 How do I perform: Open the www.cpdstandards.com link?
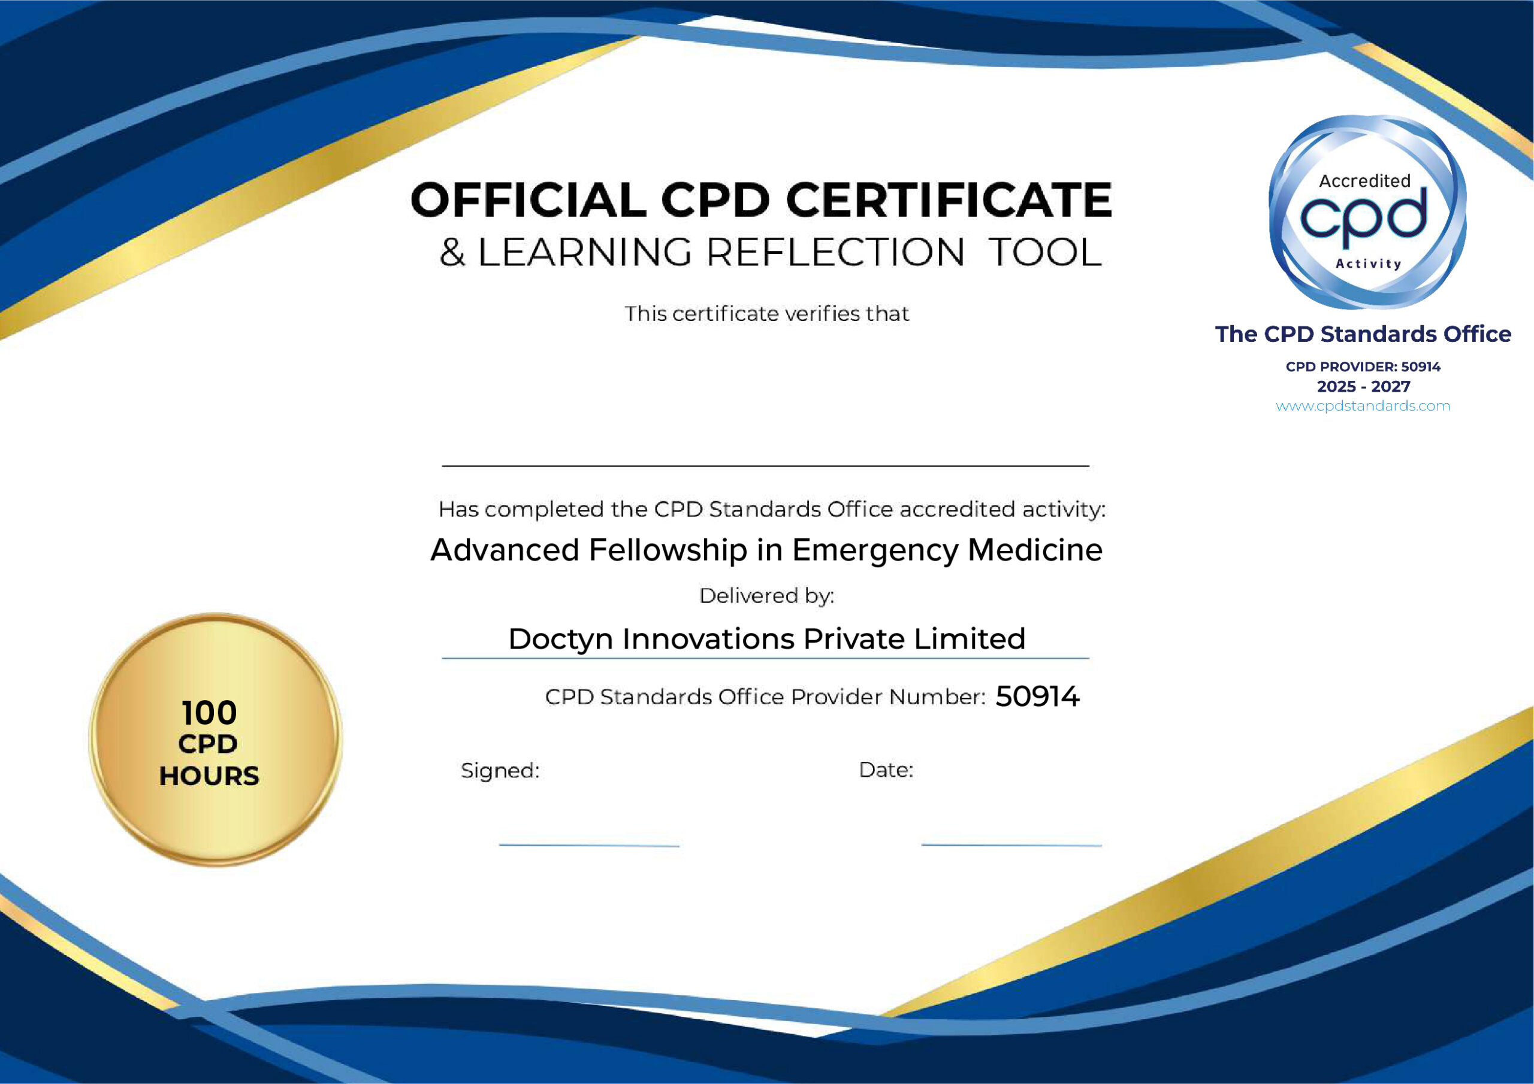pyautogui.click(x=1363, y=406)
